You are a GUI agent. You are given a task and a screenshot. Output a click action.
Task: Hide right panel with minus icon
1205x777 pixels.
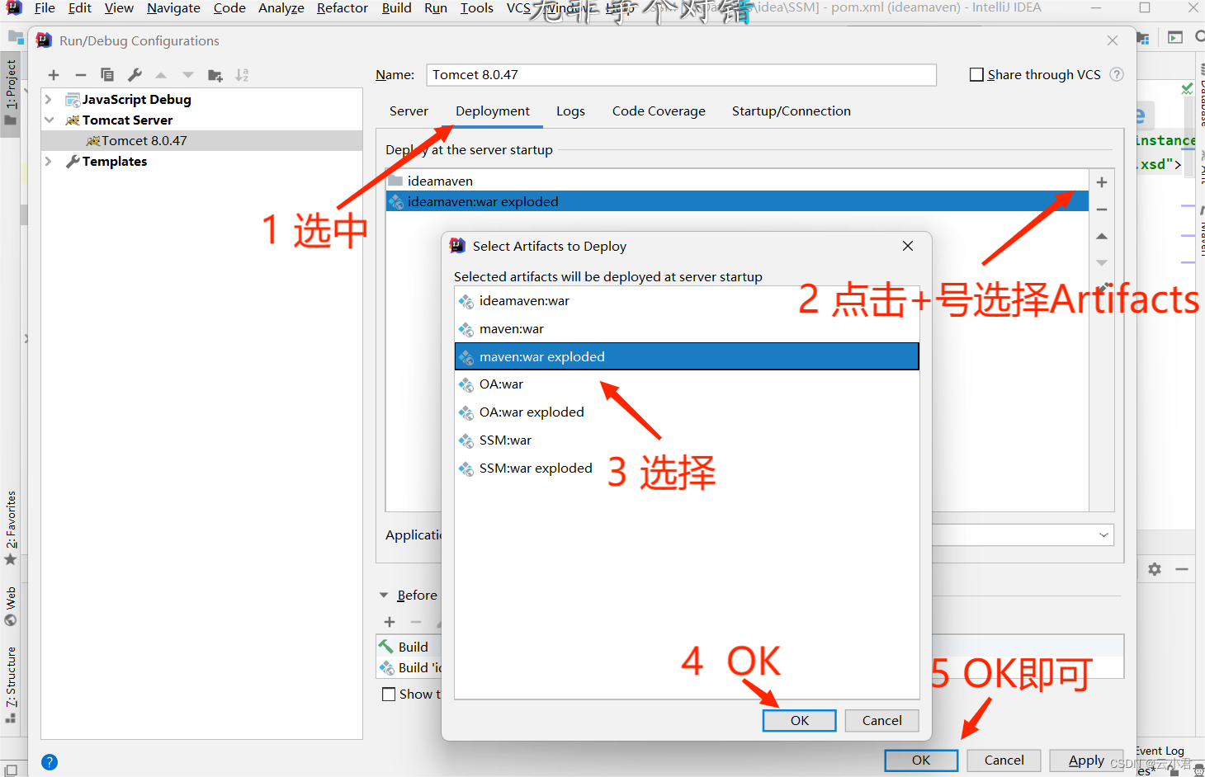click(x=1182, y=569)
